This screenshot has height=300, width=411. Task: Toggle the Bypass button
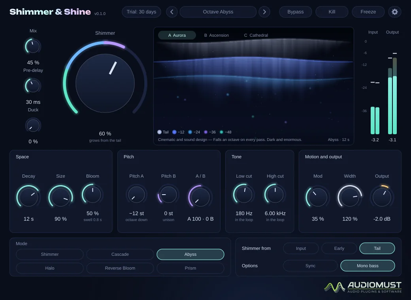pyautogui.click(x=296, y=12)
